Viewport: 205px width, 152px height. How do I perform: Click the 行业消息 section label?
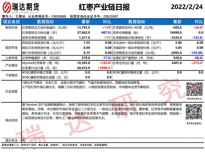click(x=11, y=91)
